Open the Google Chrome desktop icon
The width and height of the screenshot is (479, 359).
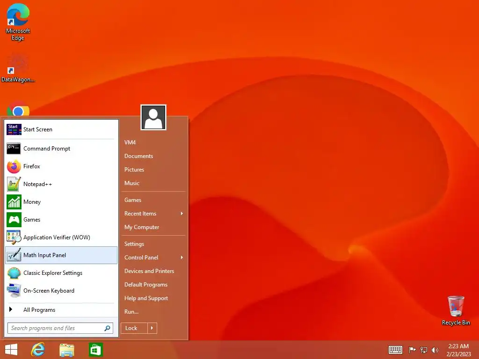coord(18,109)
